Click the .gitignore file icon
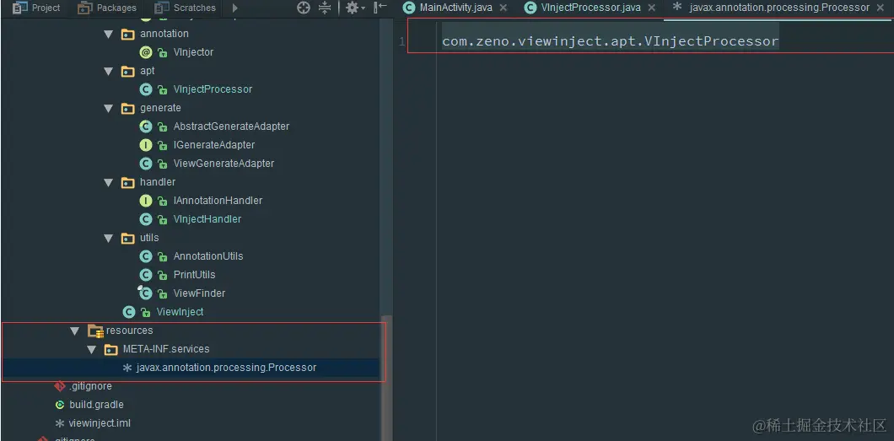The height and width of the screenshot is (441, 894). tap(59, 386)
